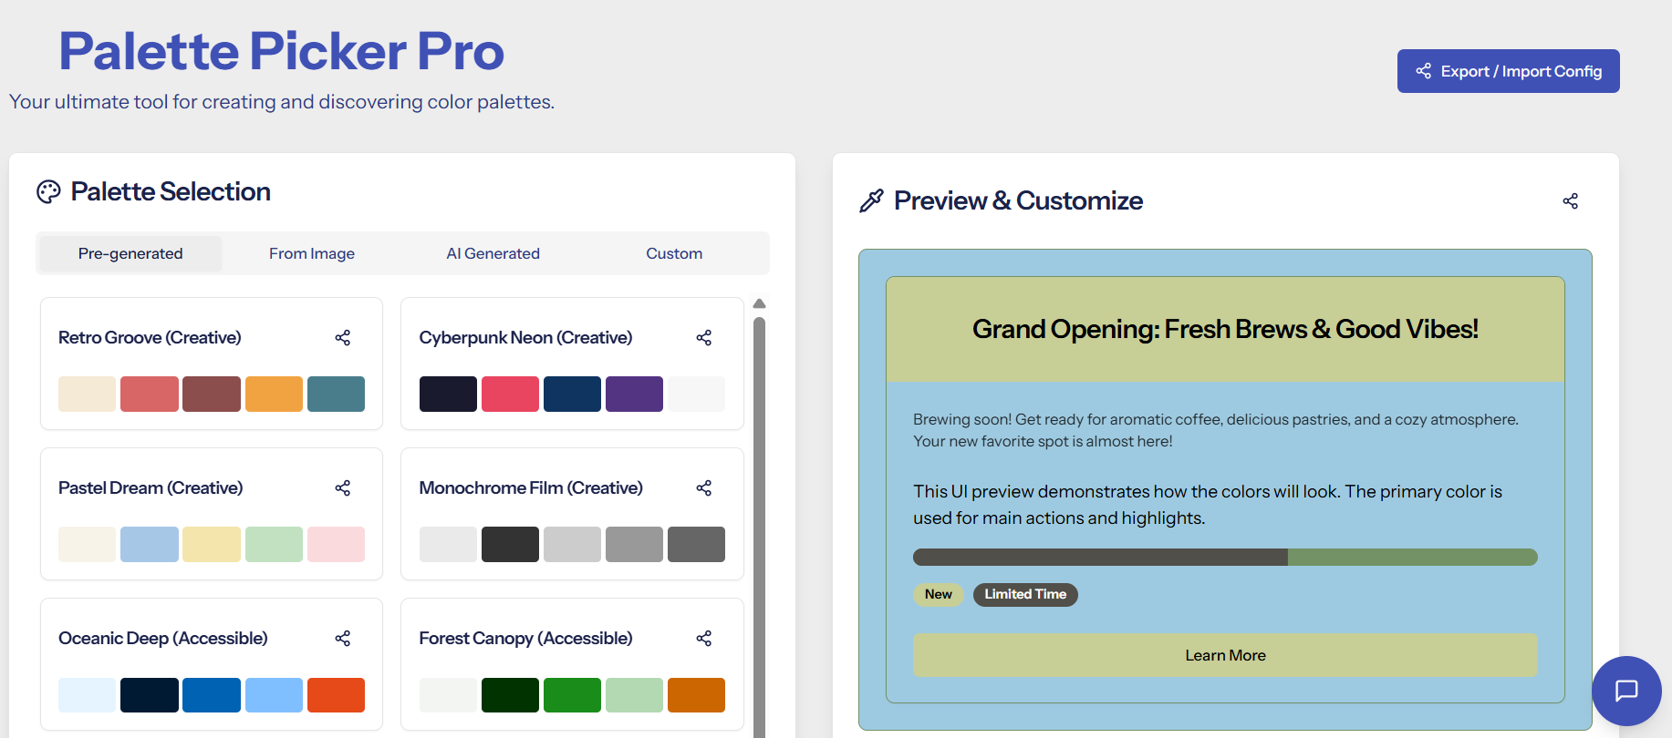The height and width of the screenshot is (738, 1672).
Task: Pick Monochrome Film charcoal swatch
Action: [510, 544]
